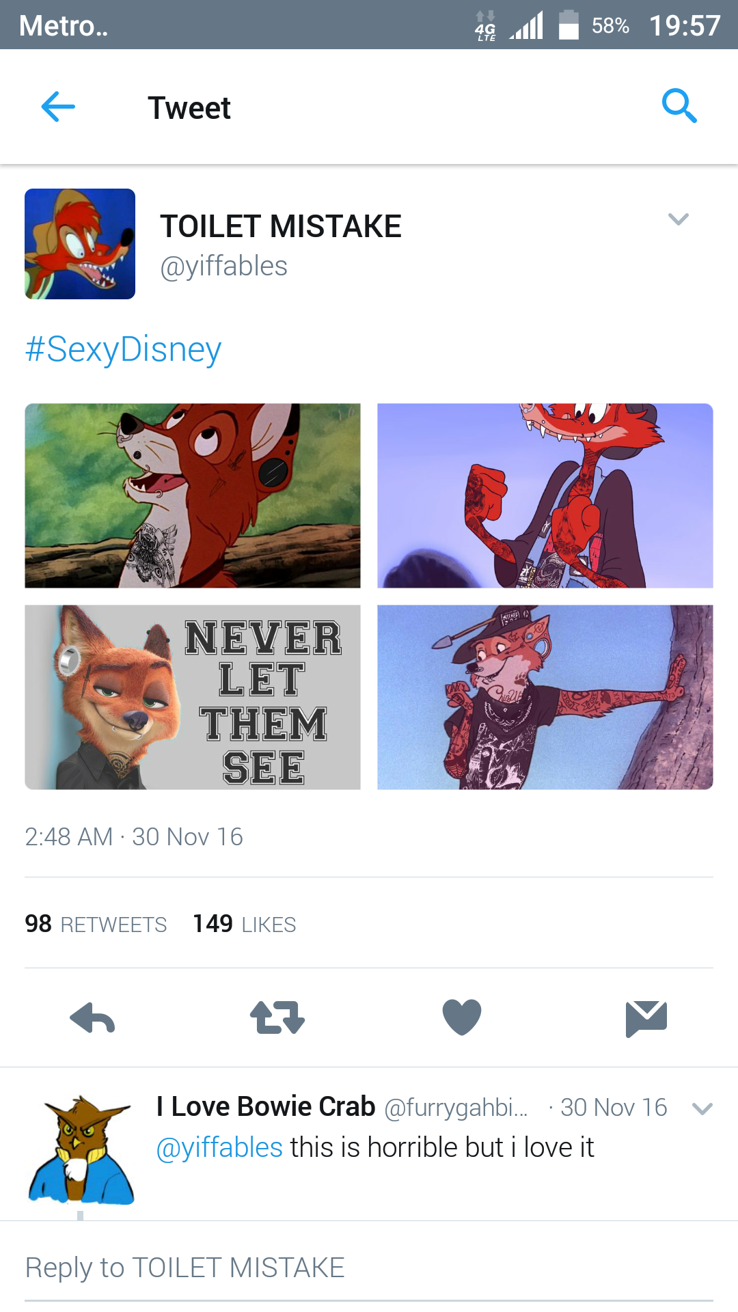Screen dimensions: 738x1312
Task: Expand tweet options chevron beside TOILET MISTAKE
Action: click(x=678, y=219)
